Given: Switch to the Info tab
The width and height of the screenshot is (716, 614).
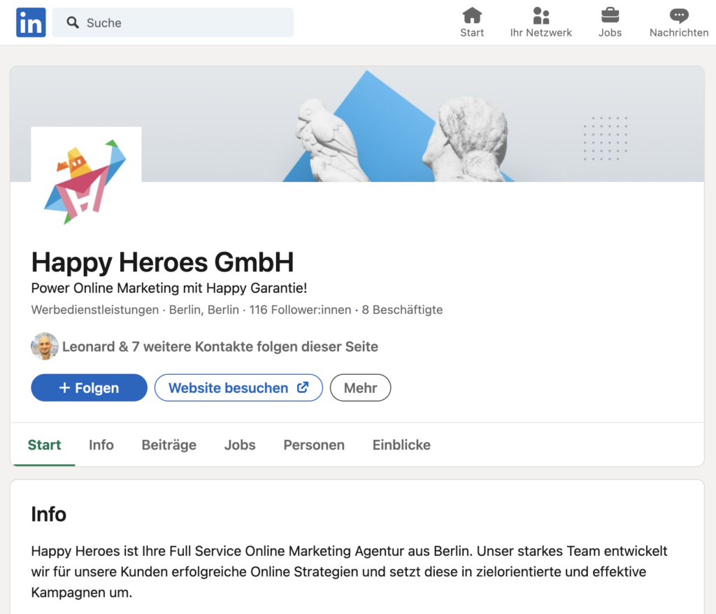Looking at the screenshot, I should 101,445.
